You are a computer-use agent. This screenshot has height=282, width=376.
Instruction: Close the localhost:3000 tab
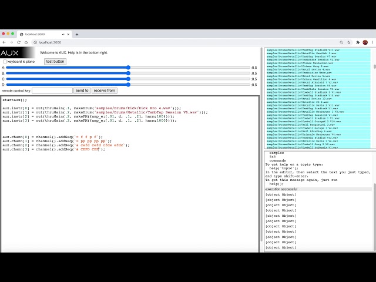(x=68, y=34)
